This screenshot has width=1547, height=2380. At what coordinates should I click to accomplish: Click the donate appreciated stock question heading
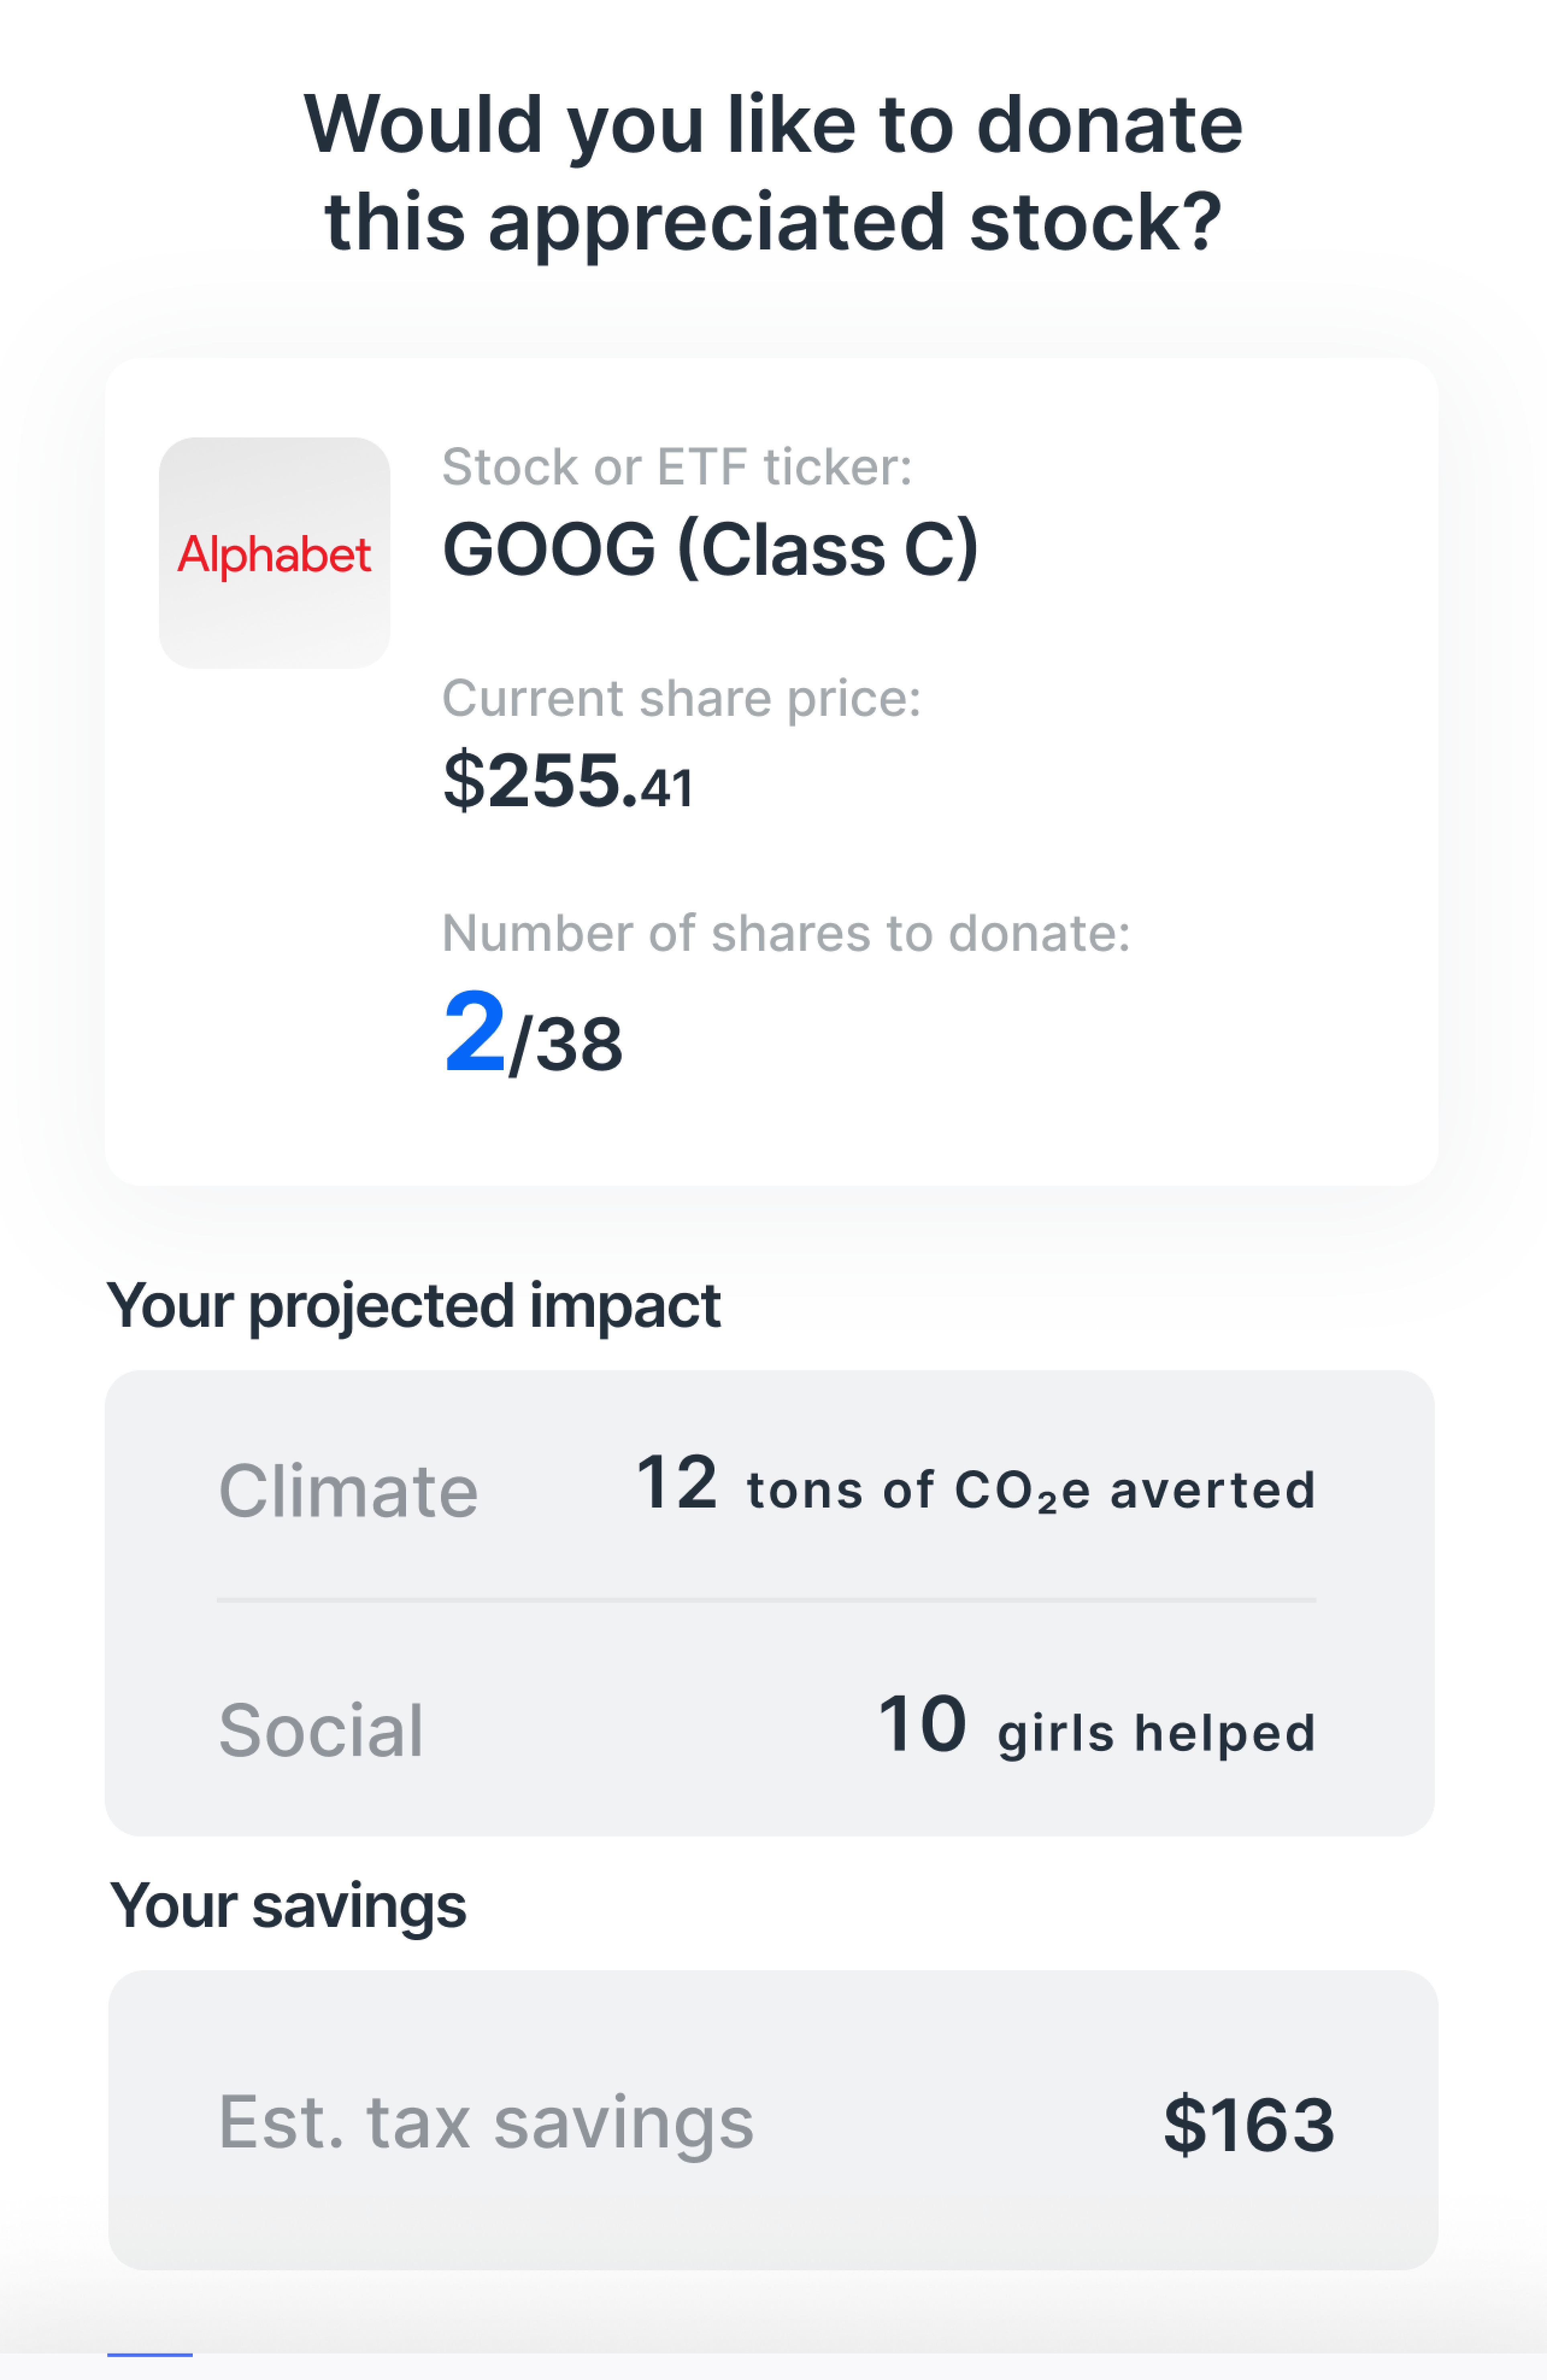[773, 172]
